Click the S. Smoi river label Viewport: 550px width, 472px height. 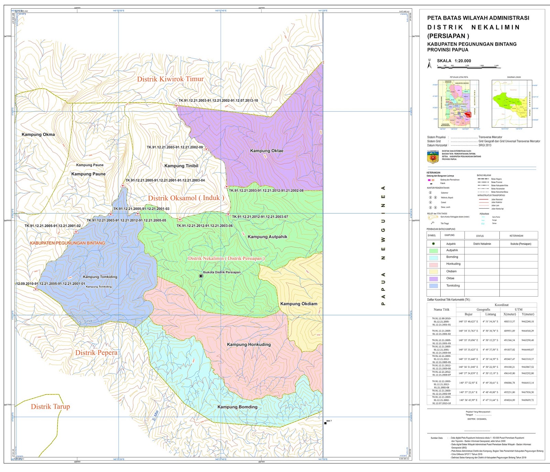86,322
